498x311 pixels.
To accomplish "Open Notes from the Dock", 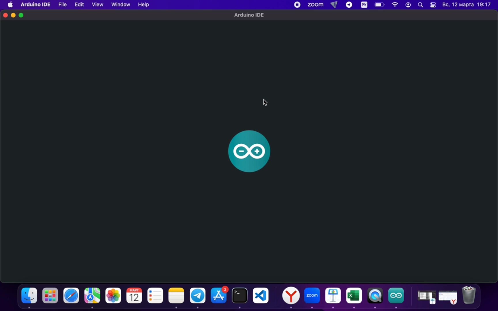I will click(x=176, y=295).
